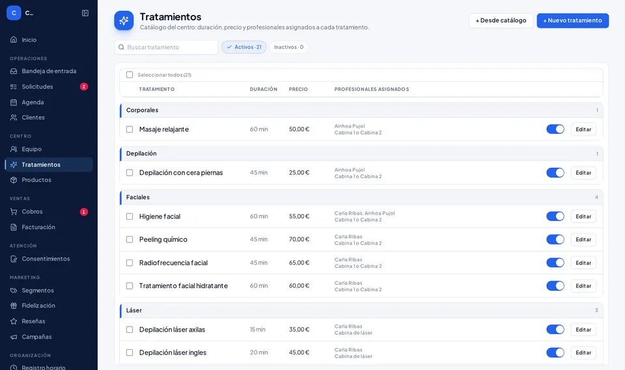The image size is (625, 370).
Task: Check the Seleccionar todos checkbox
Action: click(x=130, y=75)
